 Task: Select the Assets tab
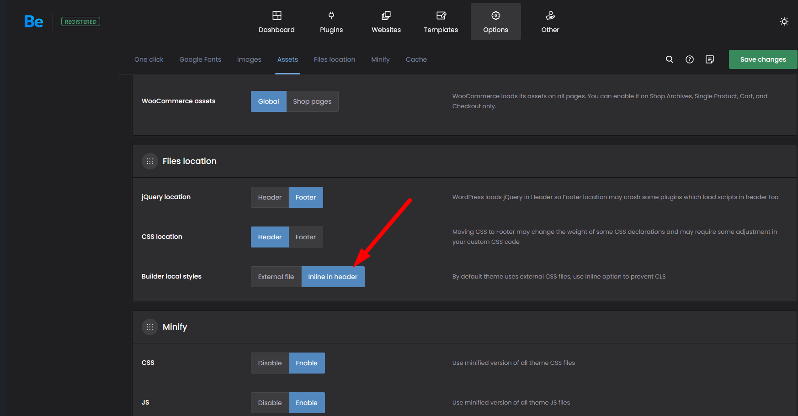[287, 59]
